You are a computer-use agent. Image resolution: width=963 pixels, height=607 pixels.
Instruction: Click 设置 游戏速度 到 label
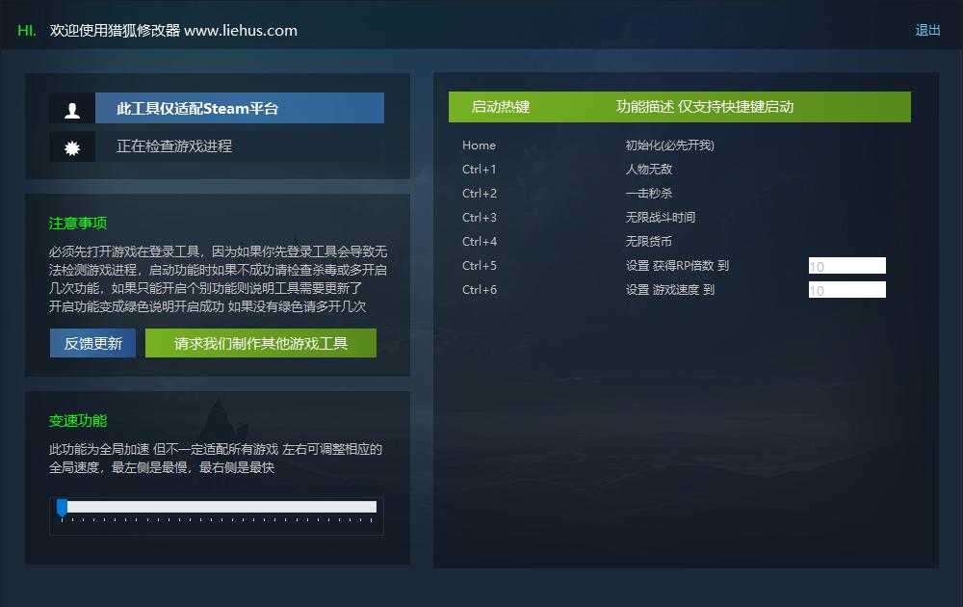670,289
